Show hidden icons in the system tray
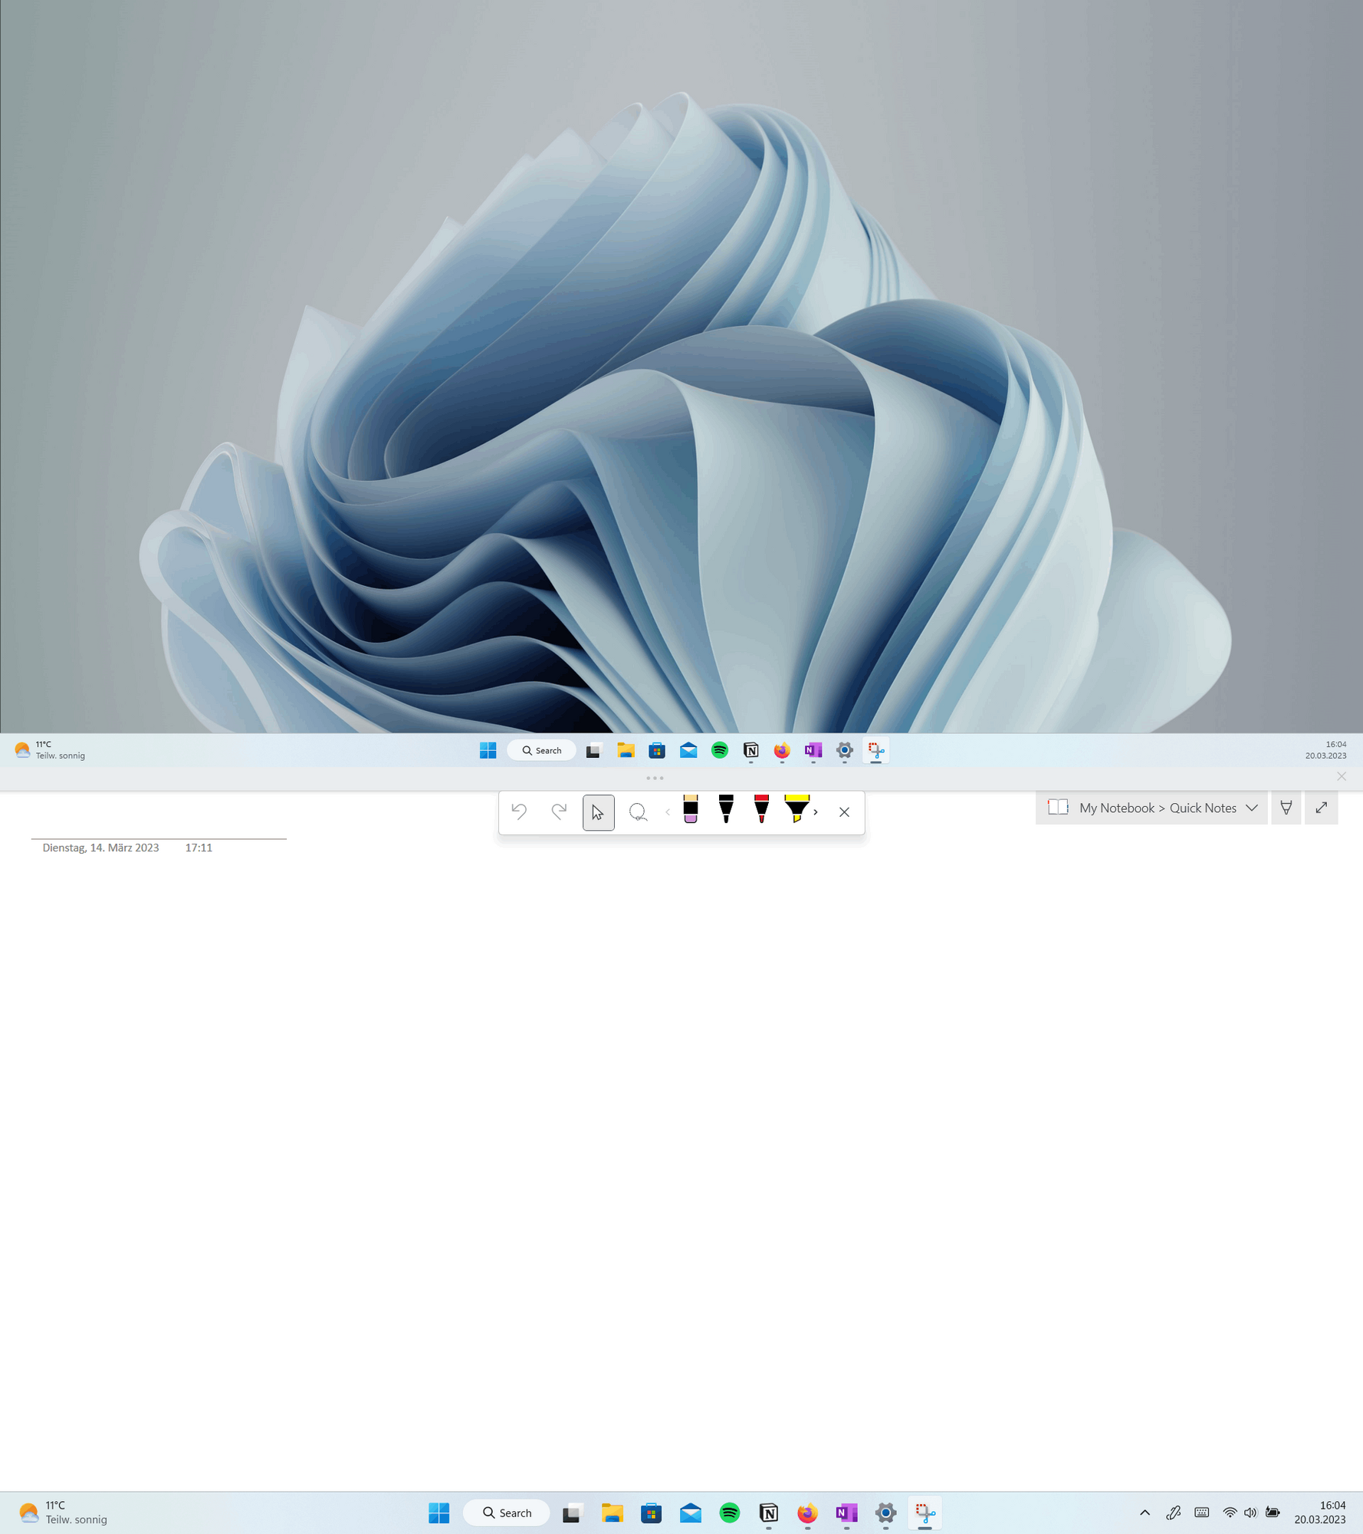The height and width of the screenshot is (1534, 1363). point(1145,1513)
